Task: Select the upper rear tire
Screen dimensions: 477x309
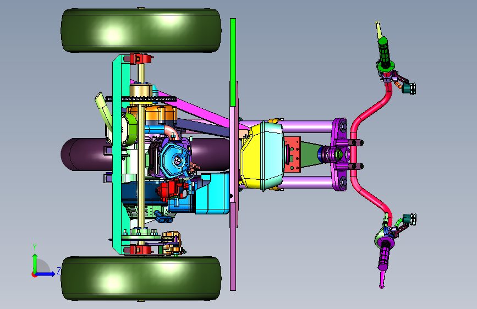Action: click(x=141, y=30)
